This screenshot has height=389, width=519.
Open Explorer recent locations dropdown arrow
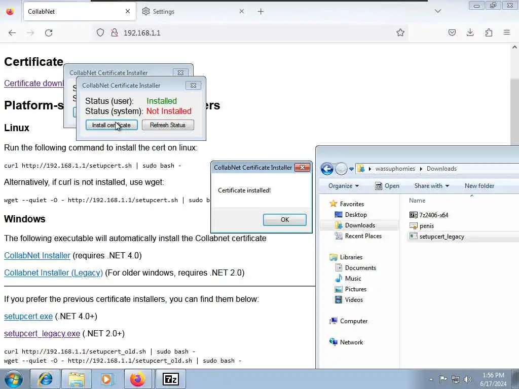click(x=351, y=169)
